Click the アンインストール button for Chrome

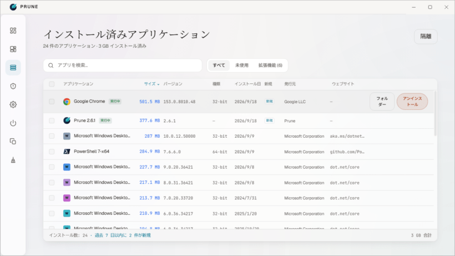coord(412,102)
